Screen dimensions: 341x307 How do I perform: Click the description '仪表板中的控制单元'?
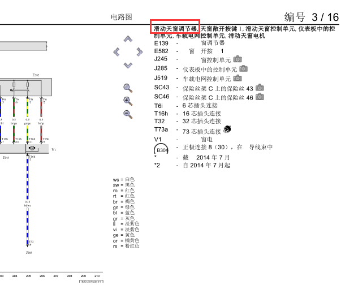coord(210,70)
